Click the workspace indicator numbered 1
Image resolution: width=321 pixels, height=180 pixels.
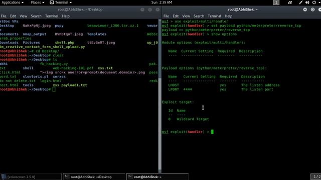click(x=276, y=2)
